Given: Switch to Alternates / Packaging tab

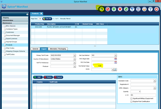Looking at the screenshot, I should 58,49.
